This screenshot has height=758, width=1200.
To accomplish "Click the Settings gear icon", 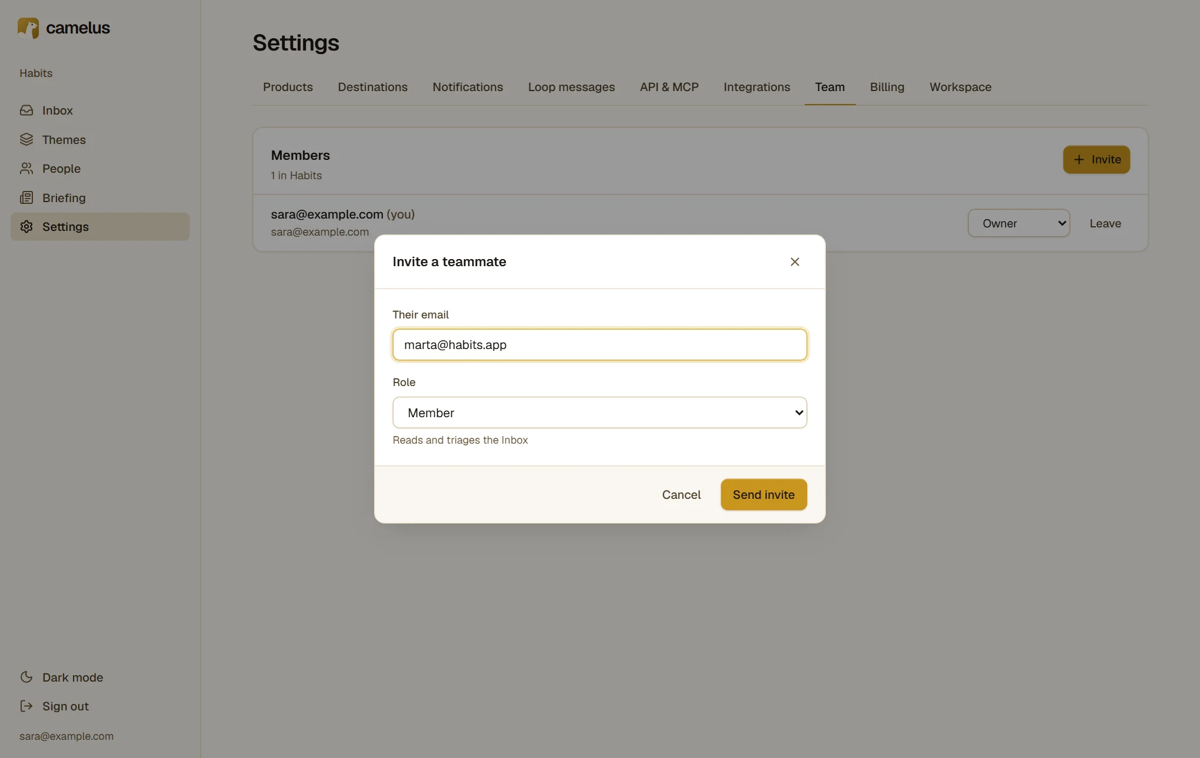I will pos(26,227).
